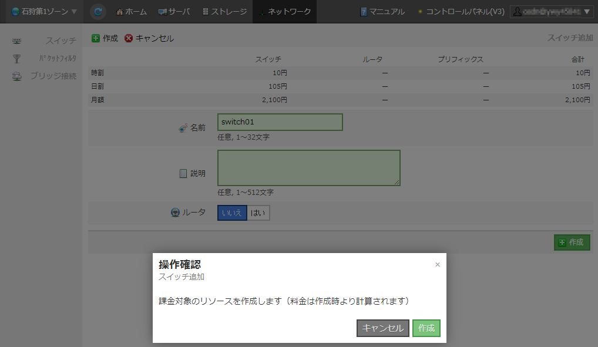
Task: Select スイッチ in the sidebar
Action: (61, 41)
